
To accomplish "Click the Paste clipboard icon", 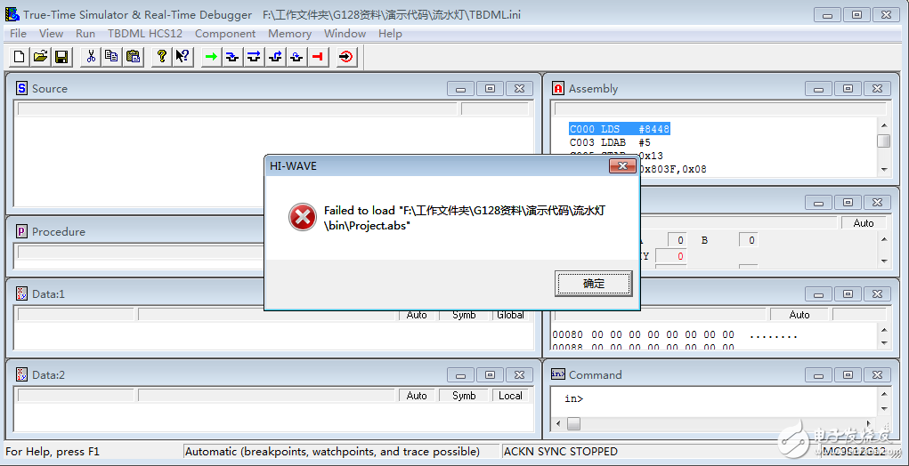I will 133,56.
